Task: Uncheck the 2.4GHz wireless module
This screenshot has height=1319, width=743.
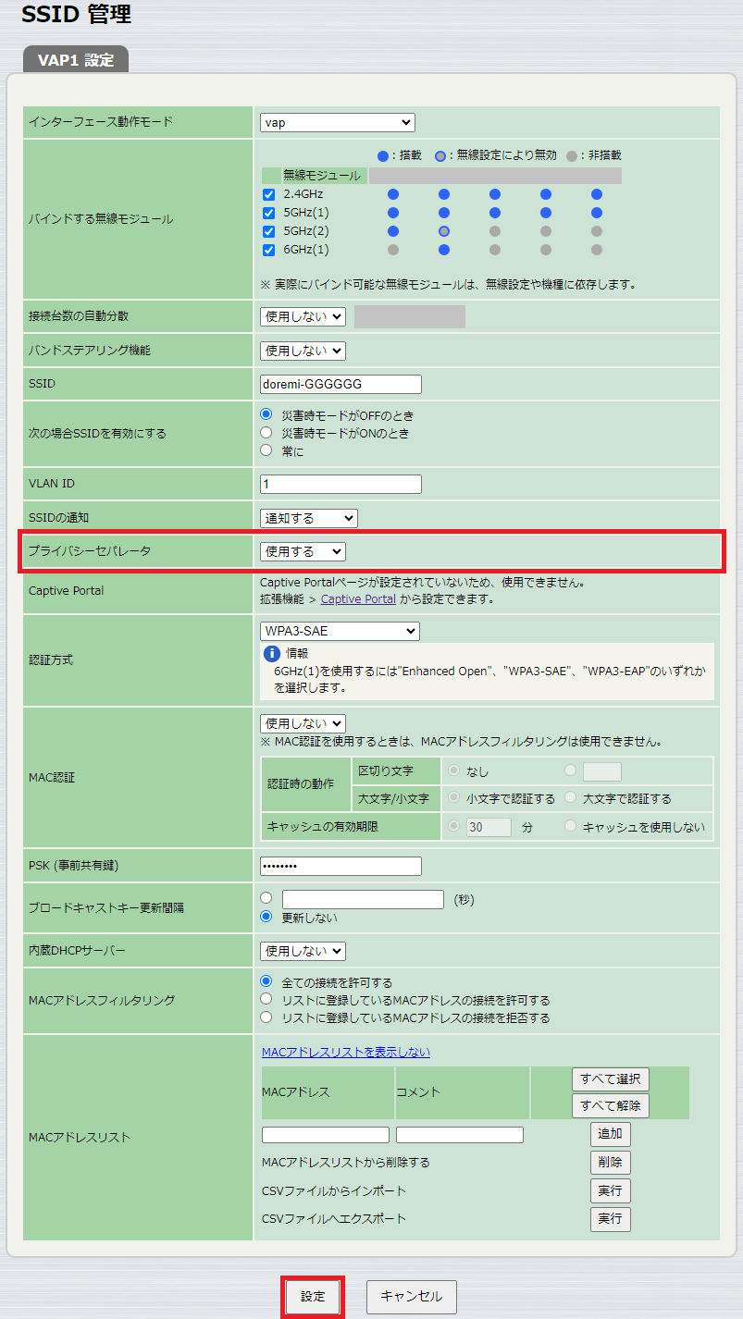Action: click(x=269, y=194)
